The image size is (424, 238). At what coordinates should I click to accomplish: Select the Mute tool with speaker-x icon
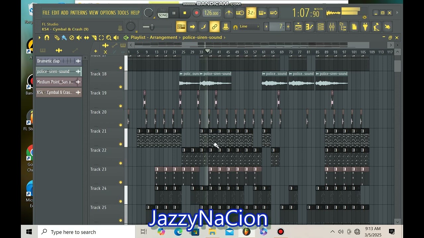click(79, 38)
